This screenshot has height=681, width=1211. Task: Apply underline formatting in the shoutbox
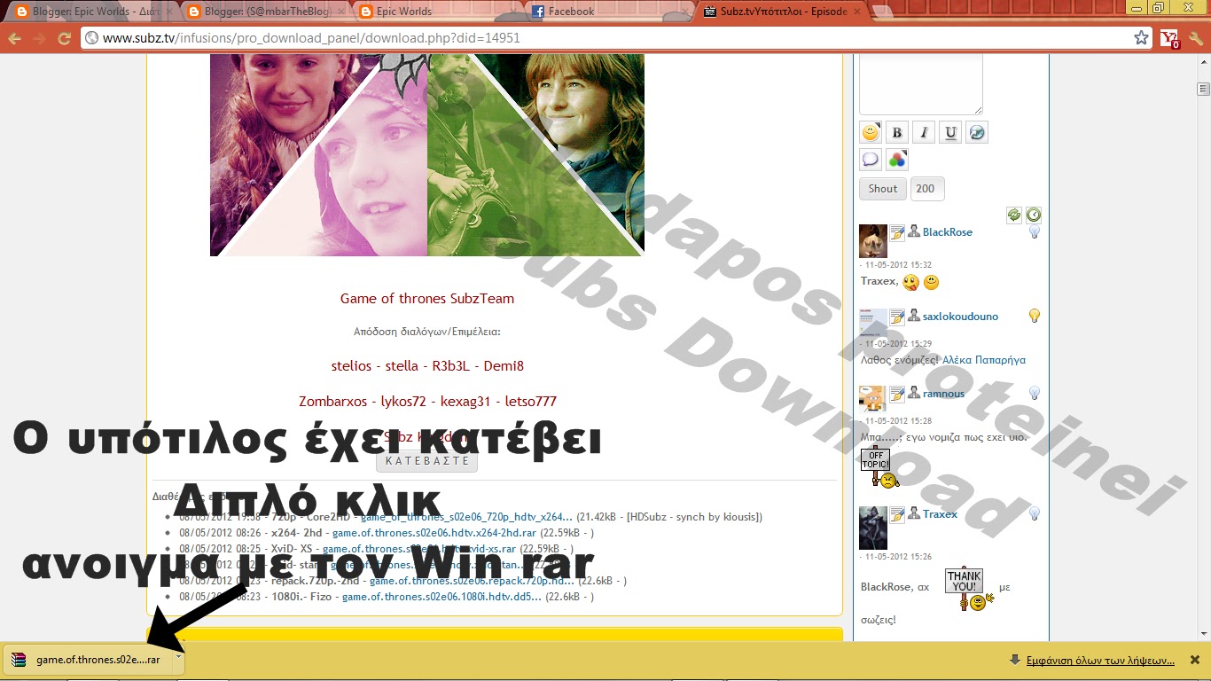(950, 132)
